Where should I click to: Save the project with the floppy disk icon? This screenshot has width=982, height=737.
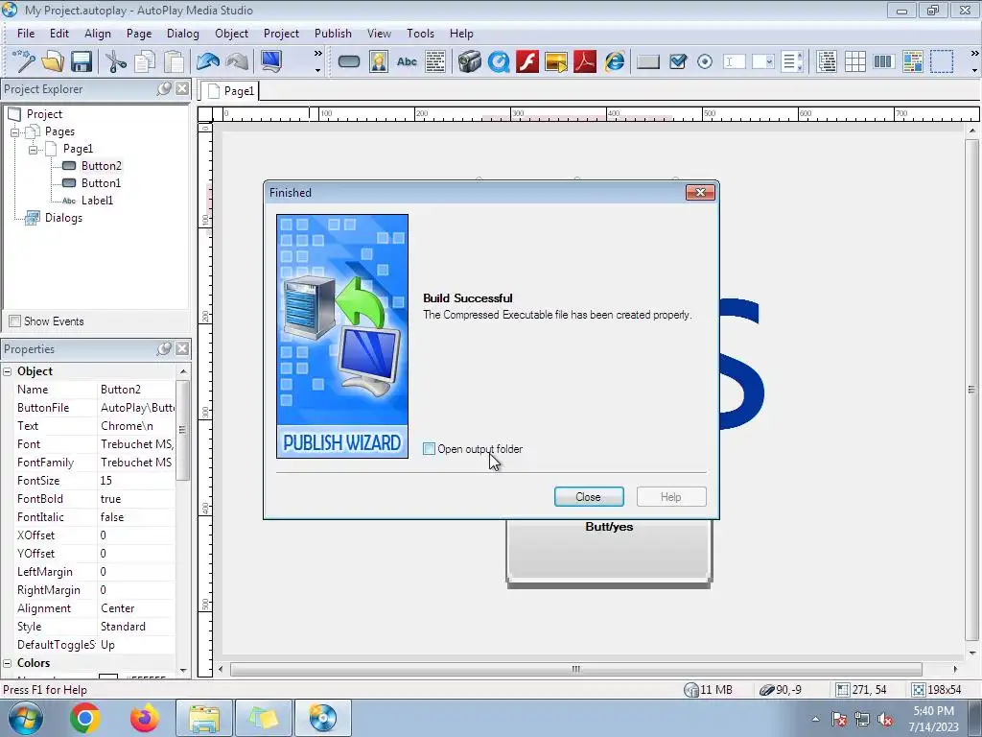tap(82, 61)
